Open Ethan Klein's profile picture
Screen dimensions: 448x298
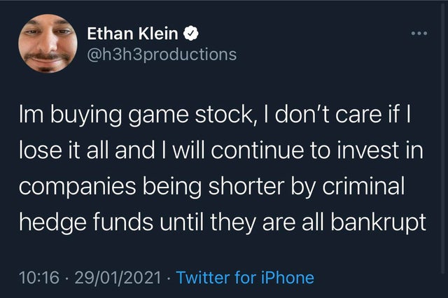coord(48,43)
